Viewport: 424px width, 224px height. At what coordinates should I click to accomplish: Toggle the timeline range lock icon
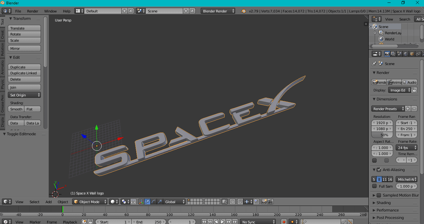(90, 222)
